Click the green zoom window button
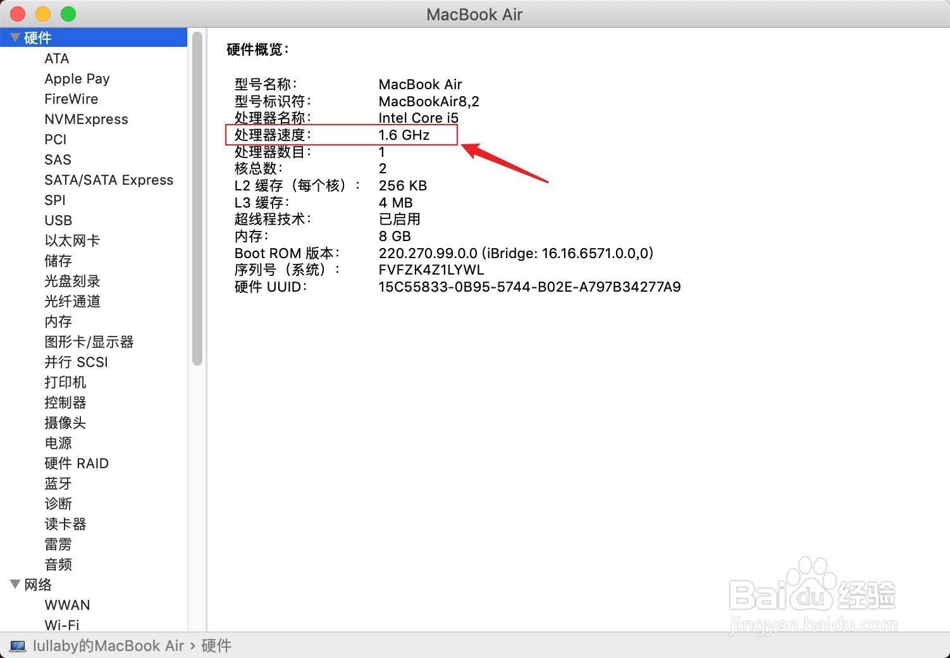The height and width of the screenshot is (658, 950). 68,14
